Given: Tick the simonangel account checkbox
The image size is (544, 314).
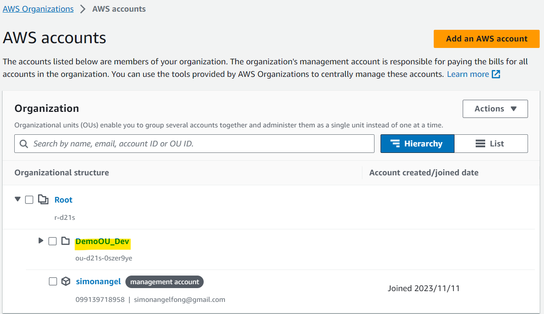Looking at the screenshot, I should (x=53, y=282).
